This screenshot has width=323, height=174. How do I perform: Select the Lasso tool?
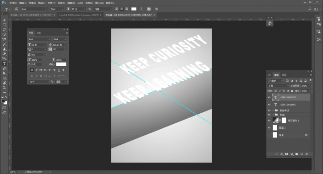point(4,30)
